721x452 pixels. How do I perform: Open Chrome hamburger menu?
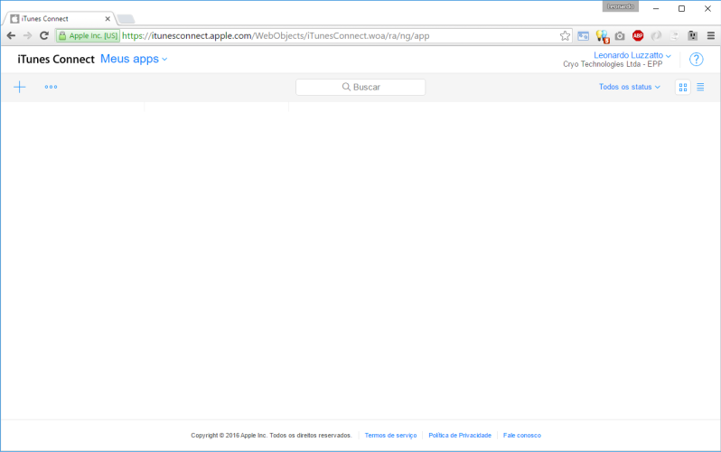click(709, 36)
